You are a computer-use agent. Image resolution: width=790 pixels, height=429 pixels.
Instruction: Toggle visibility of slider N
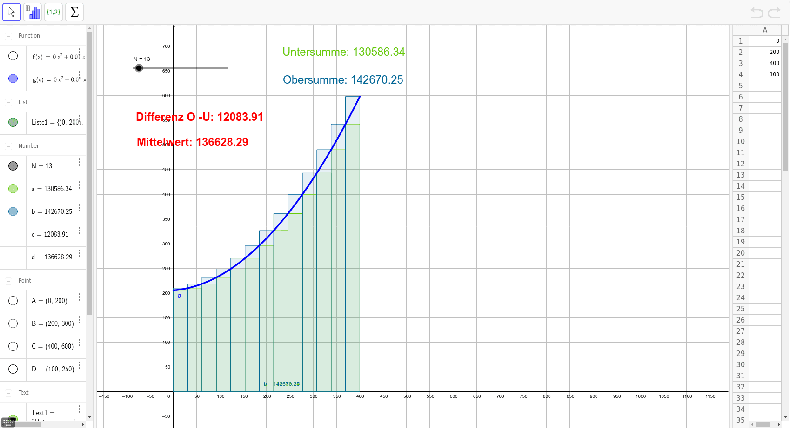(13, 166)
